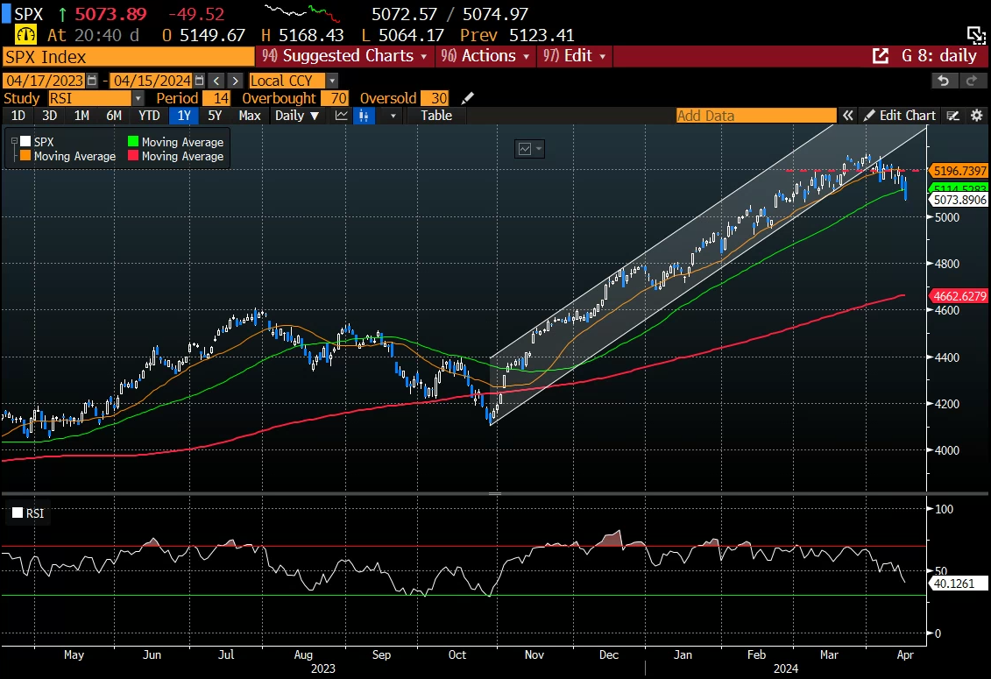
Task: Click the undo arrow button
Action: [944, 81]
